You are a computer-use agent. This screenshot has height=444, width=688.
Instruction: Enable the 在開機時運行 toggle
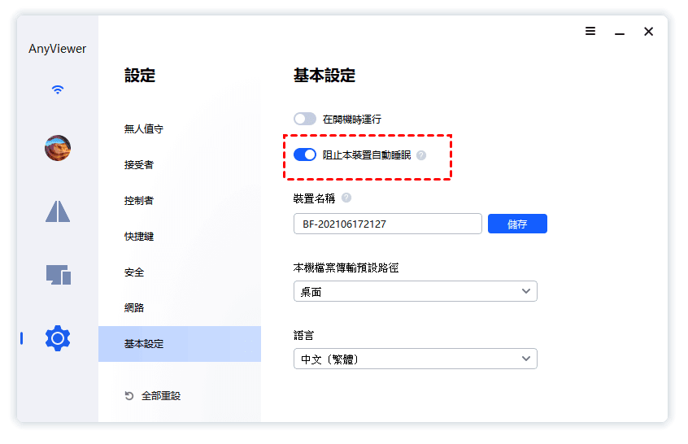click(305, 119)
